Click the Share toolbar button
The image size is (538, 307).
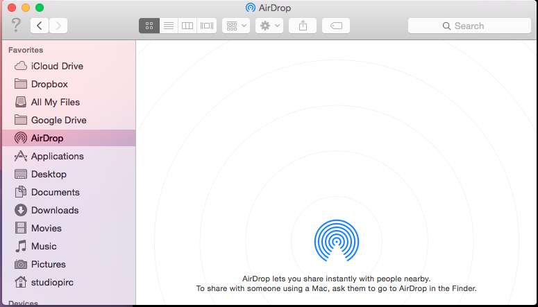pos(303,26)
